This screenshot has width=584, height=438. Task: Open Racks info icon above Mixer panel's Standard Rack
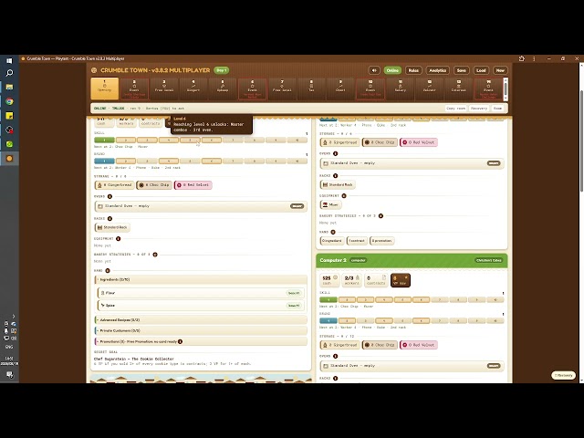(x=335, y=175)
